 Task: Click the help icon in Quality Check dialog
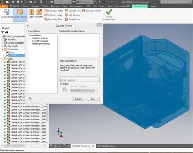tap(30, 99)
